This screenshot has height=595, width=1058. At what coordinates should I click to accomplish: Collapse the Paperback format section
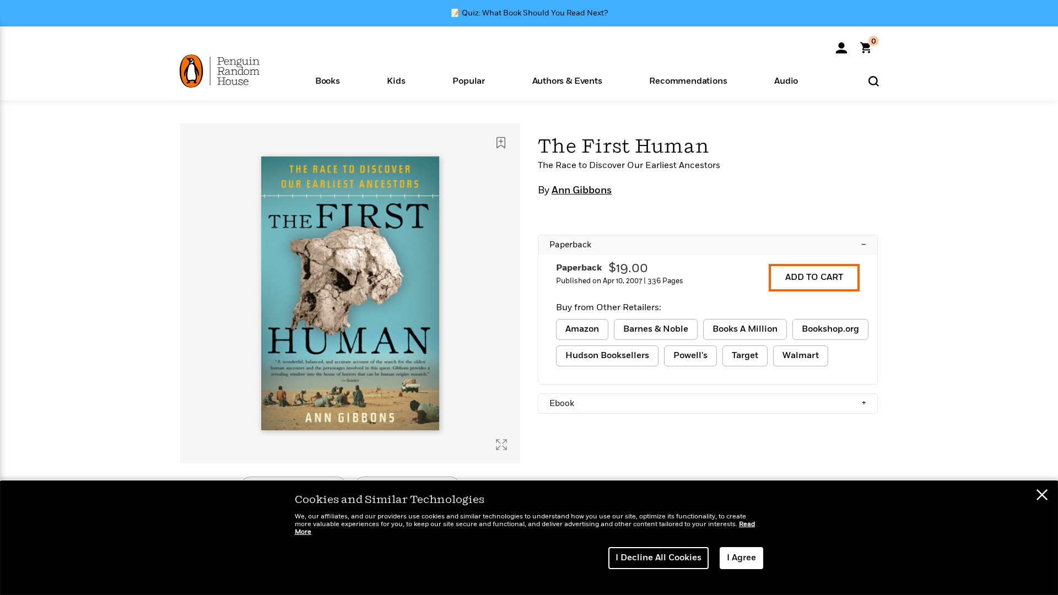(708, 245)
